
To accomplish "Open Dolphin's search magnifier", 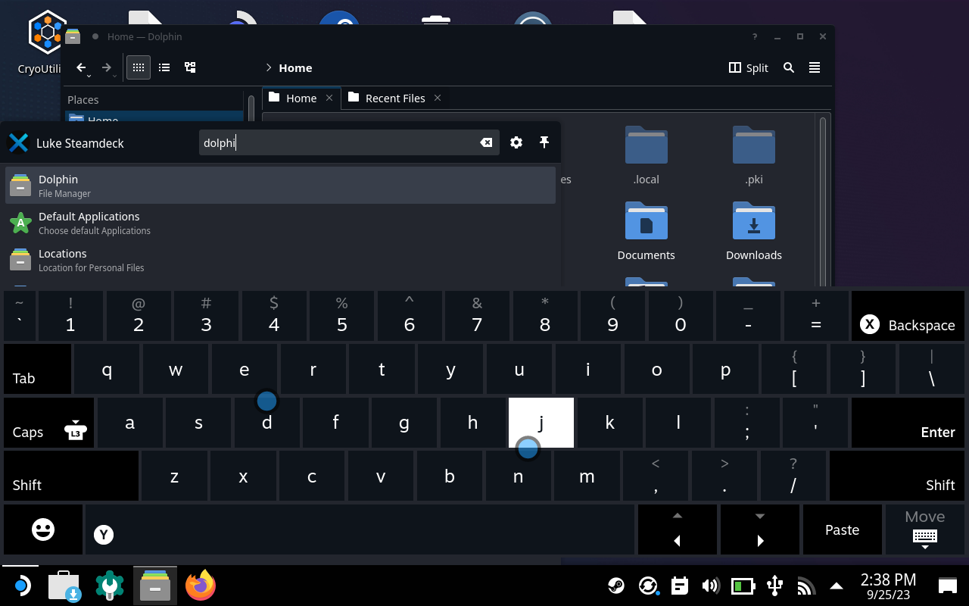I will tap(789, 67).
